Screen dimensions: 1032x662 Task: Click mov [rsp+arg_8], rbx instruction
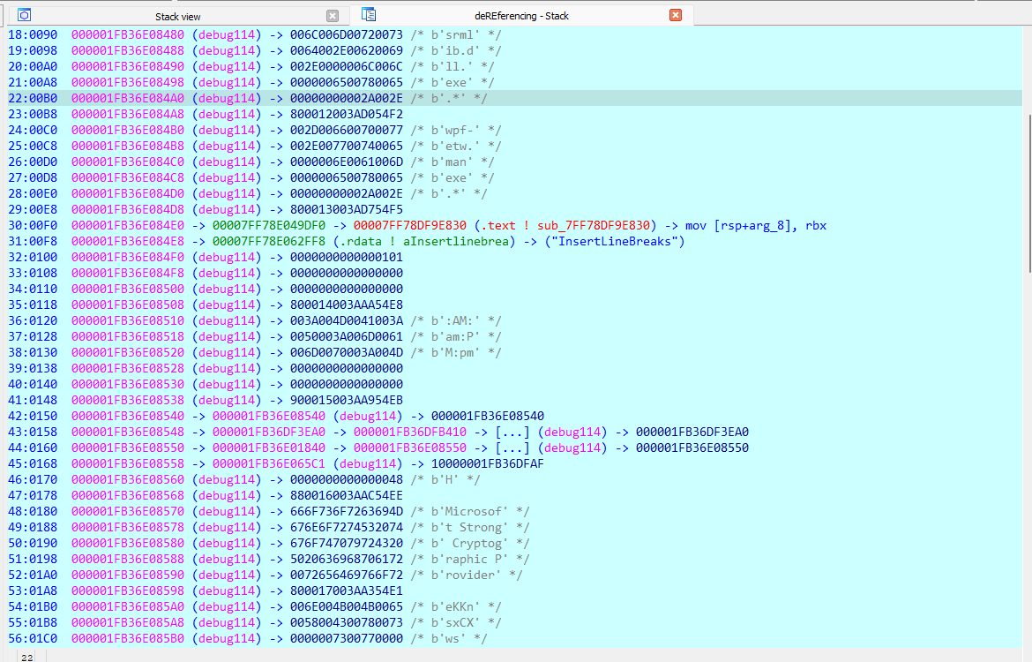pyautogui.click(x=756, y=225)
